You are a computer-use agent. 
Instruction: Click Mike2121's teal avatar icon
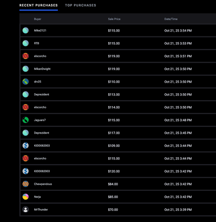[x=25, y=31]
